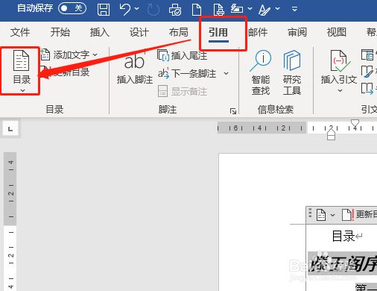Open the 目录 table of contents button
377x291 pixels.
pos(22,70)
